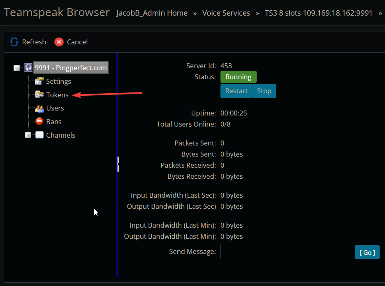Open the Bans list item
Viewport: 385px width, 286px height.
[x=54, y=122]
